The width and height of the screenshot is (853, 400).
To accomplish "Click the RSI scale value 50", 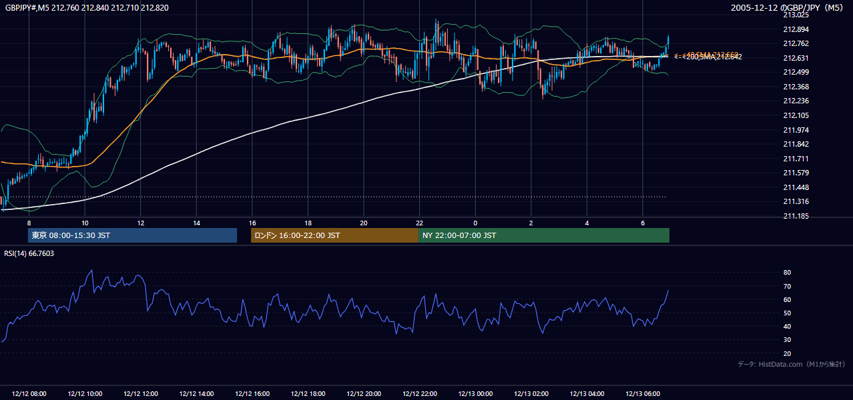I will coord(787,313).
